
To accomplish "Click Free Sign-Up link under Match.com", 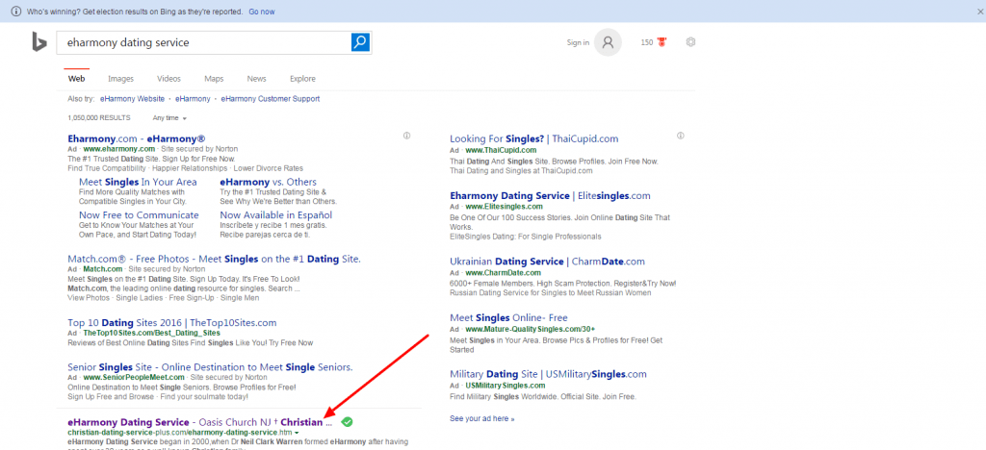I will coord(192,297).
